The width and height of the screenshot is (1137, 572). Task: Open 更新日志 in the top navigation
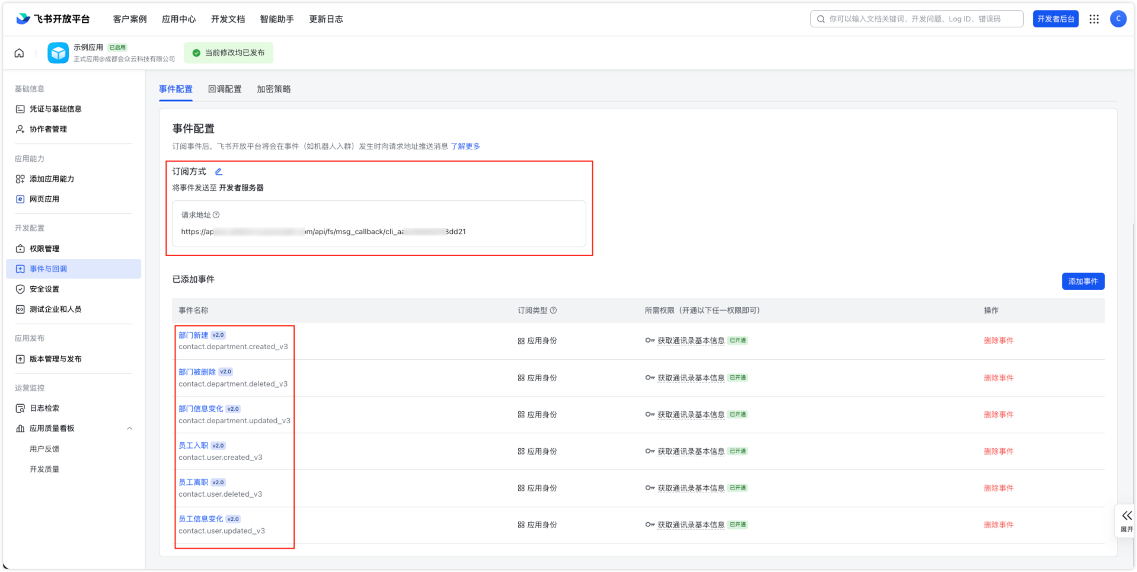[x=326, y=19]
